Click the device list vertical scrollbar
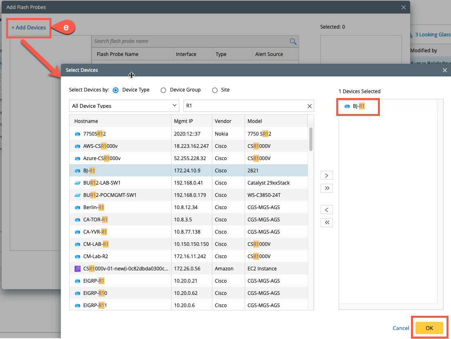Screen dimensions: 451x339 311,139
